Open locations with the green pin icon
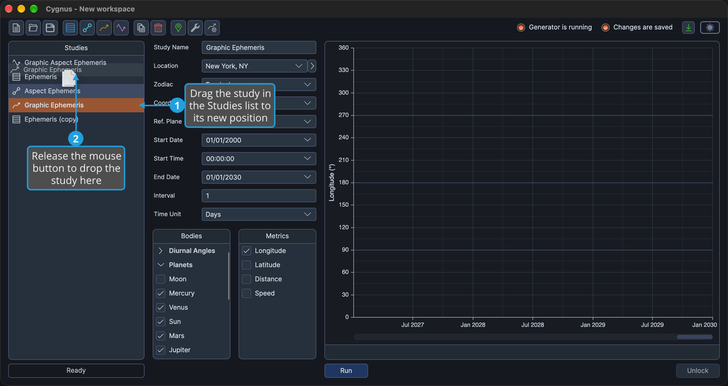The width and height of the screenshot is (728, 386). 178,28
